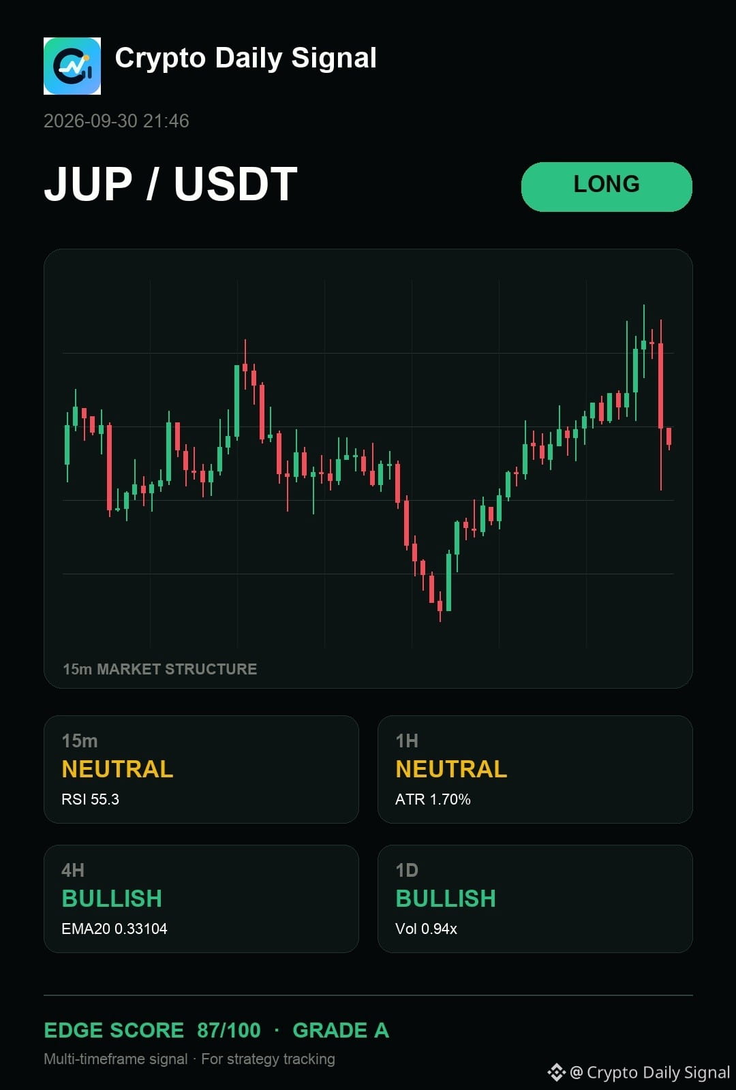Screen dimensions: 736x1090
Task: Click the lowest red candle on chart
Action: (x=440, y=605)
